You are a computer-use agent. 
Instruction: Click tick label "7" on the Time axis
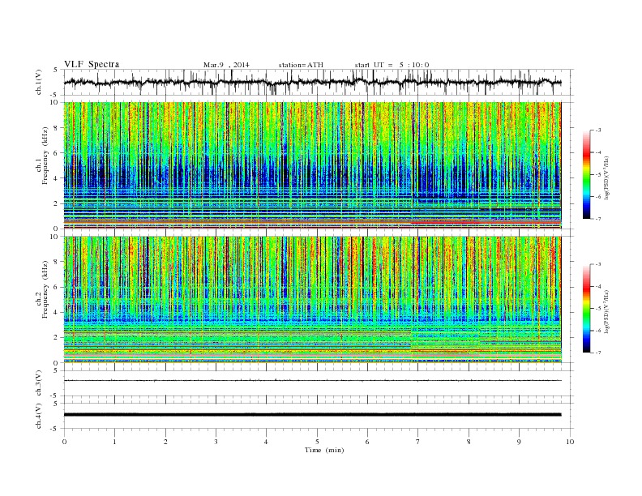[x=418, y=442]
